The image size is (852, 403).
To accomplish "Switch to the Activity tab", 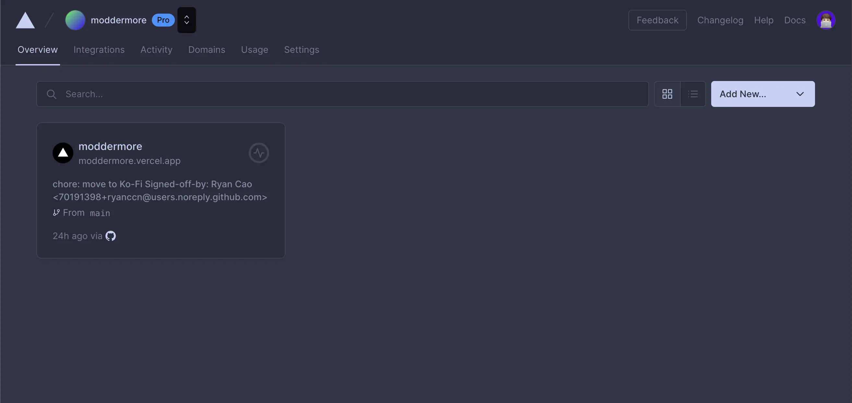I will coord(156,50).
